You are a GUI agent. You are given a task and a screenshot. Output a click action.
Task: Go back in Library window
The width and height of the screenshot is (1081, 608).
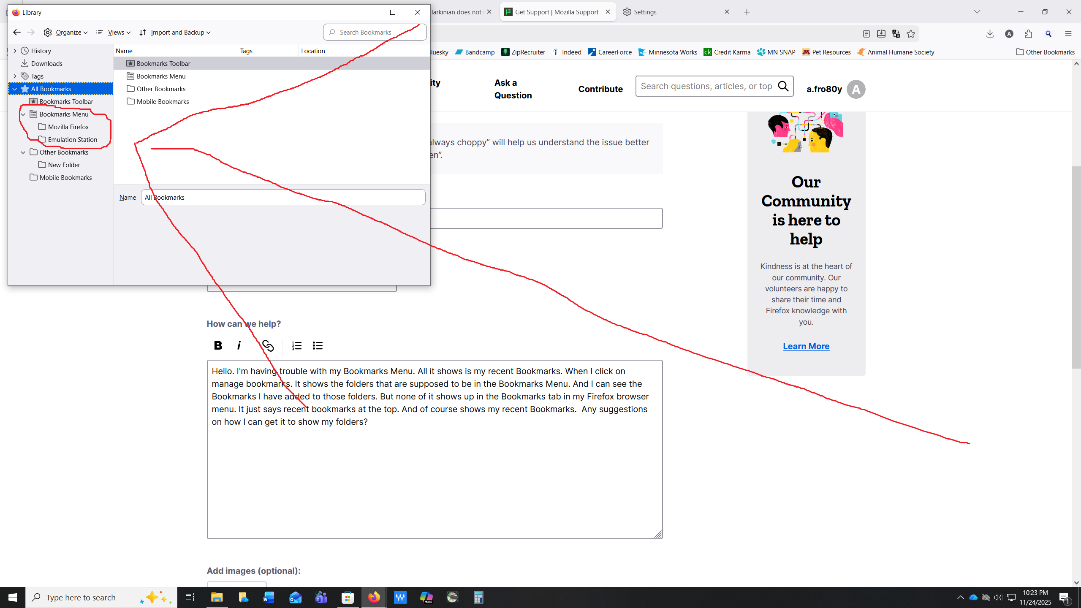17,32
